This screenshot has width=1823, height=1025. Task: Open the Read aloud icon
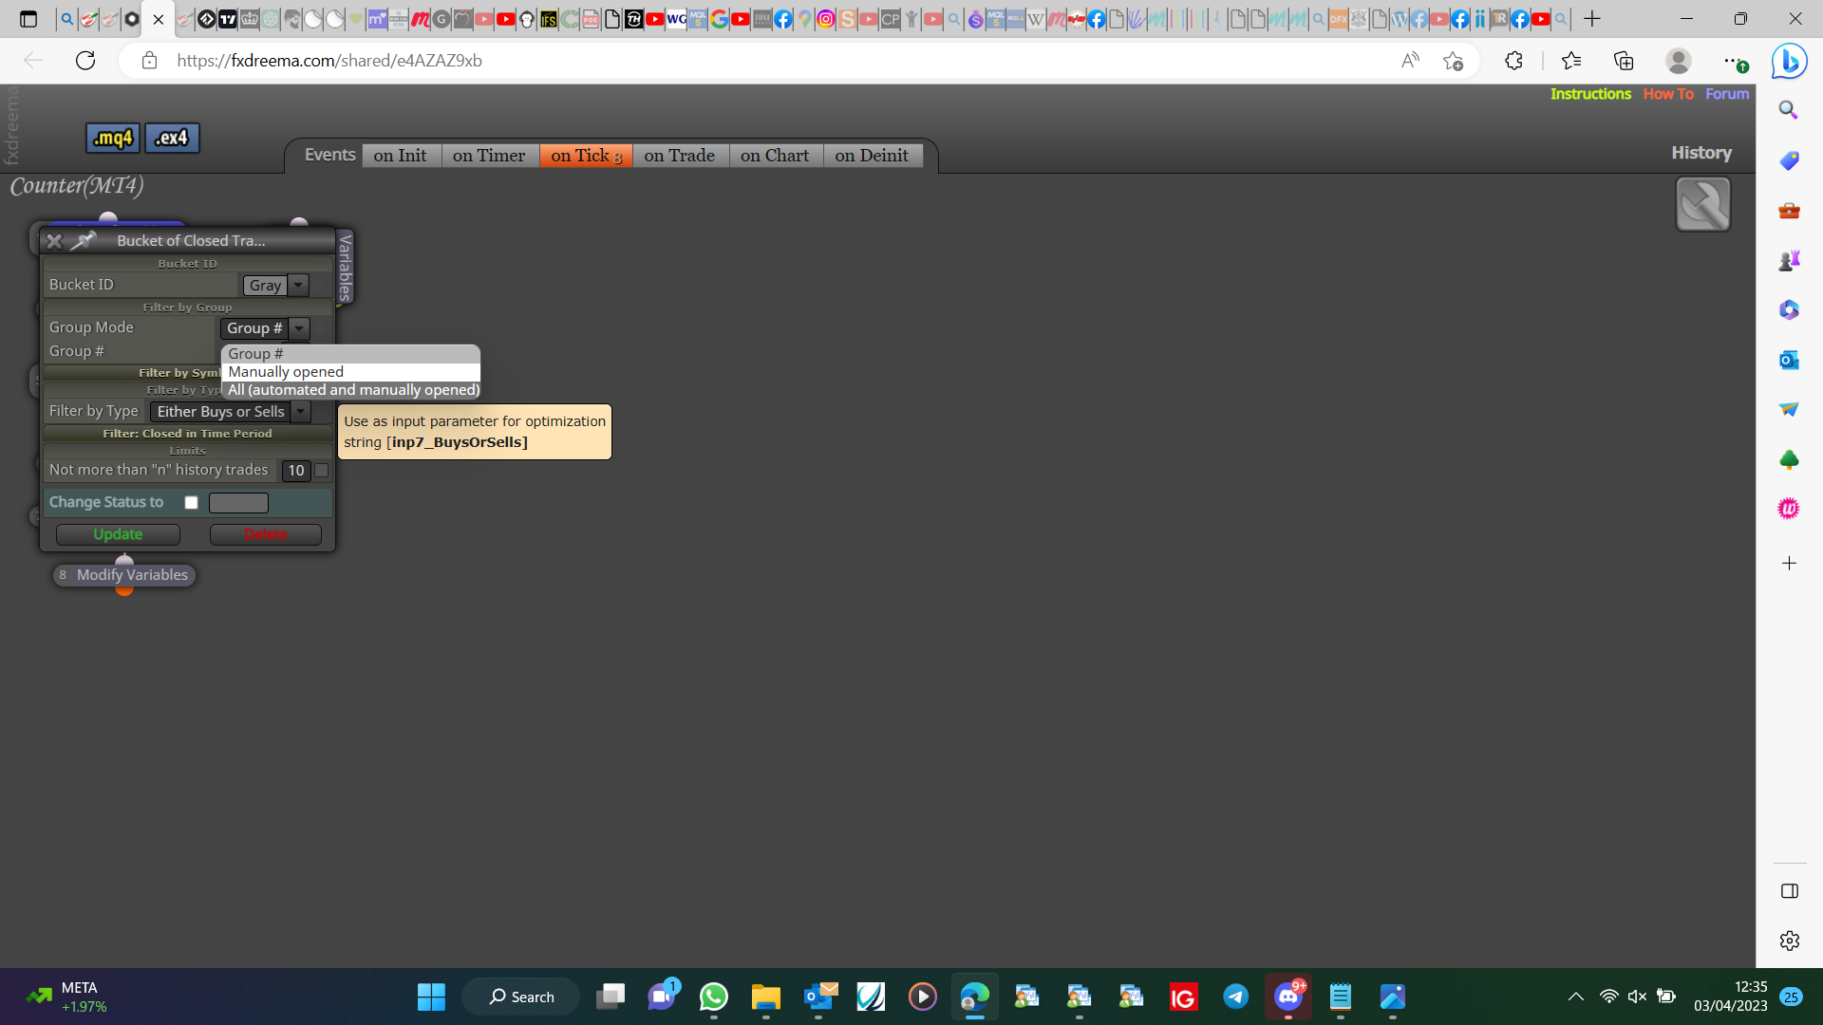point(1410,61)
